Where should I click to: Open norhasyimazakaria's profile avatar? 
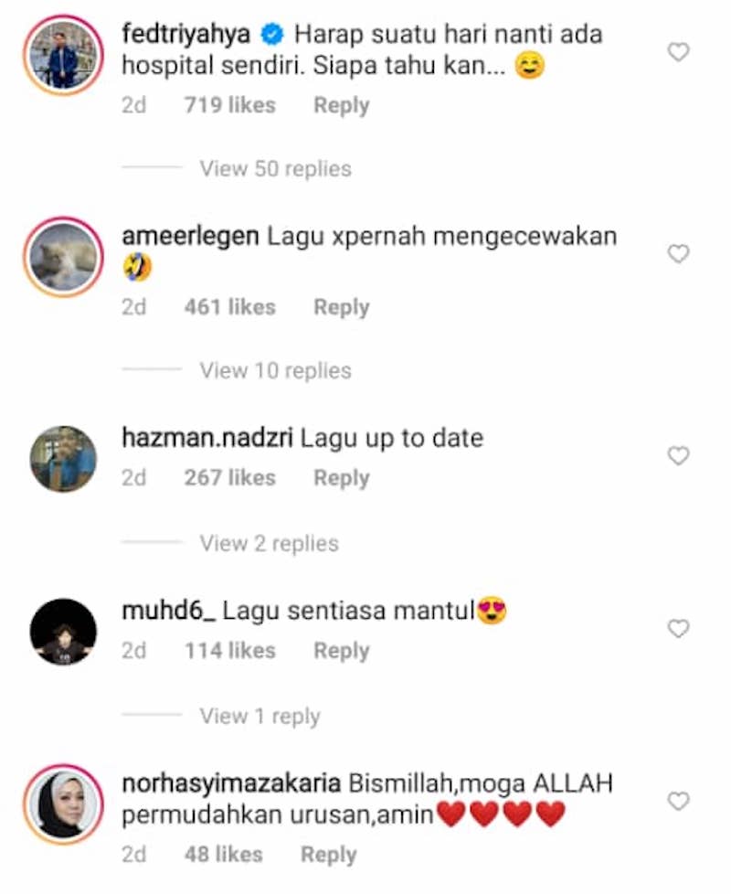tap(63, 804)
